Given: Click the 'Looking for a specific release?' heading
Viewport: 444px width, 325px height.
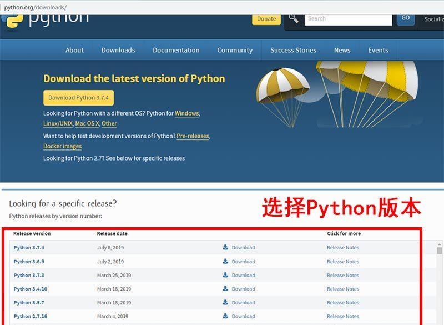Looking at the screenshot, I should click(x=63, y=203).
